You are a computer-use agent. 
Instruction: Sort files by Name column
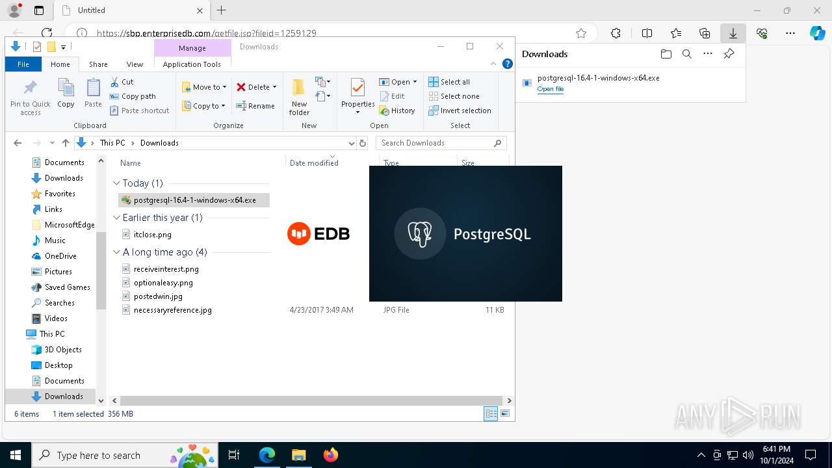pyautogui.click(x=130, y=163)
